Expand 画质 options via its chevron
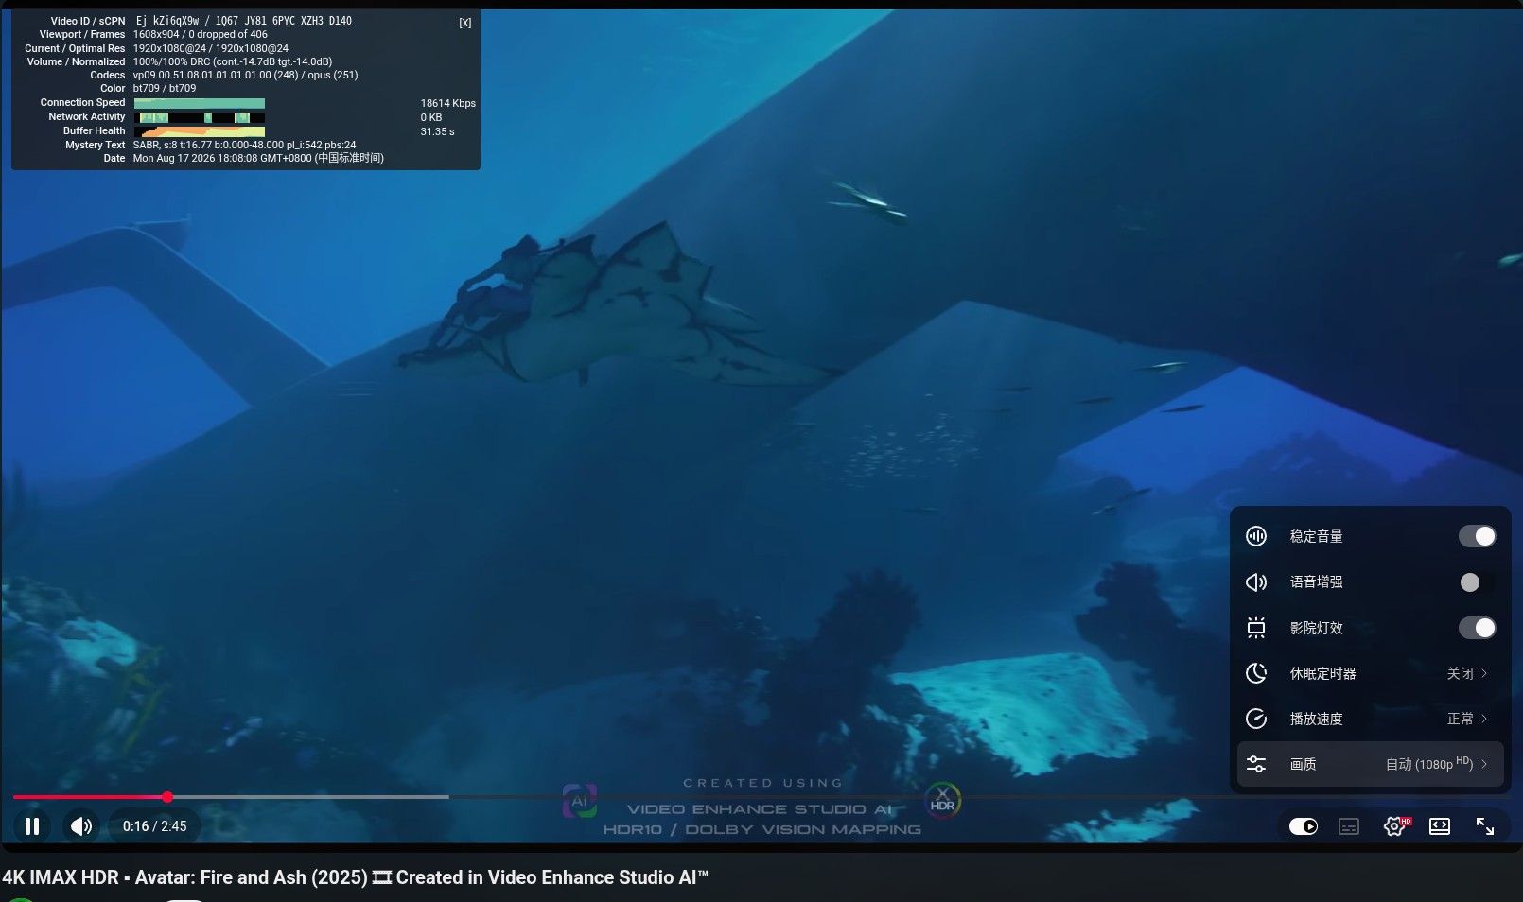The image size is (1523, 902). coord(1484,764)
